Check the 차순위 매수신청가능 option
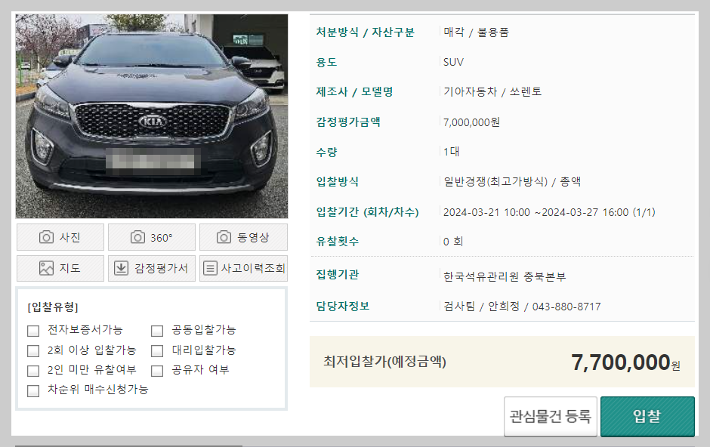This screenshot has height=447, width=710. click(32, 390)
